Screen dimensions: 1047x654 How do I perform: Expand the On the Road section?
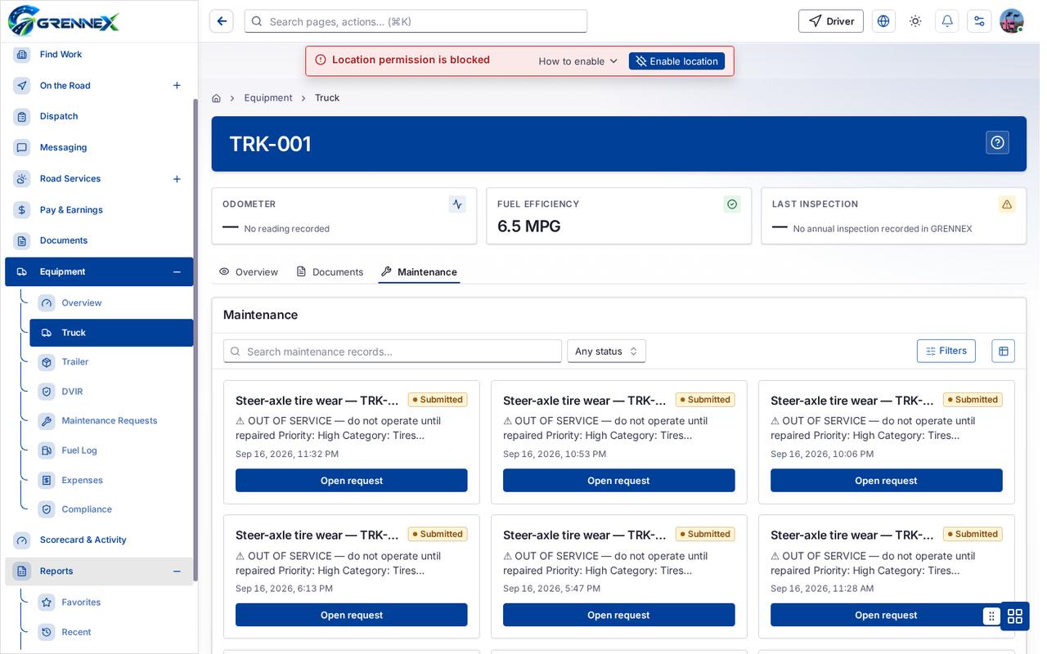[177, 85]
